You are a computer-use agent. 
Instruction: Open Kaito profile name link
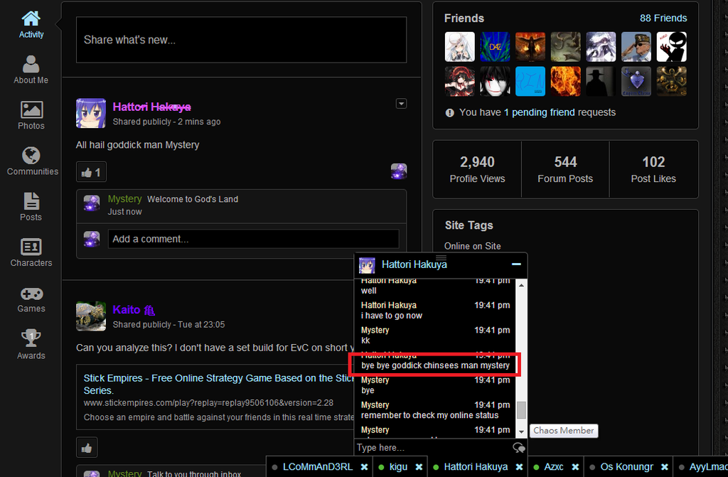pos(134,310)
